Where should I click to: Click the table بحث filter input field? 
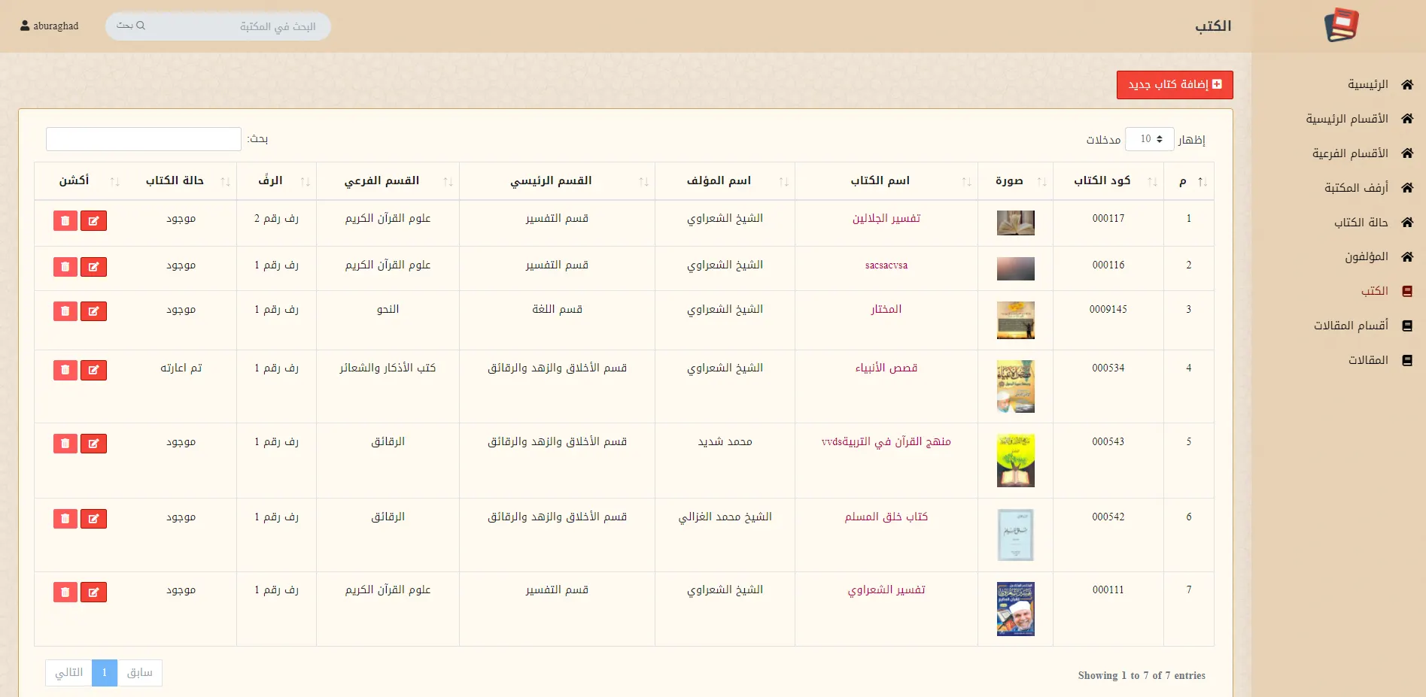tap(143, 139)
